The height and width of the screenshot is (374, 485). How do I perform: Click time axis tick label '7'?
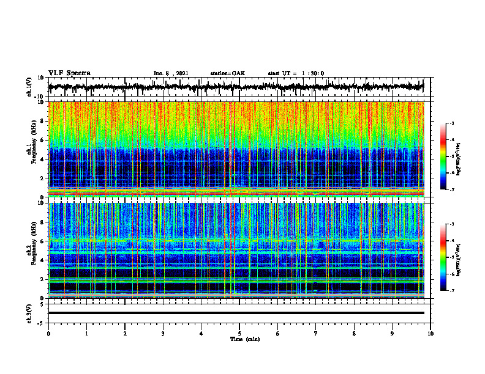(316, 334)
